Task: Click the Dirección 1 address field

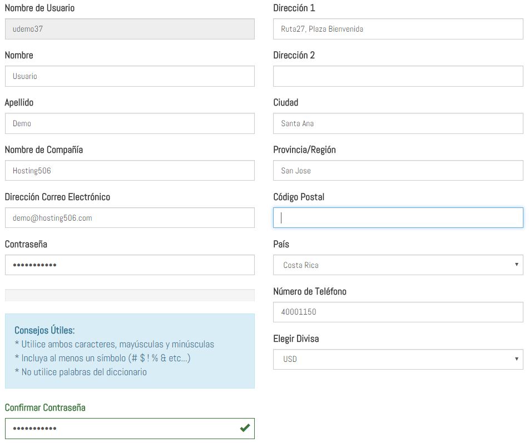Action: click(x=398, y=29)
